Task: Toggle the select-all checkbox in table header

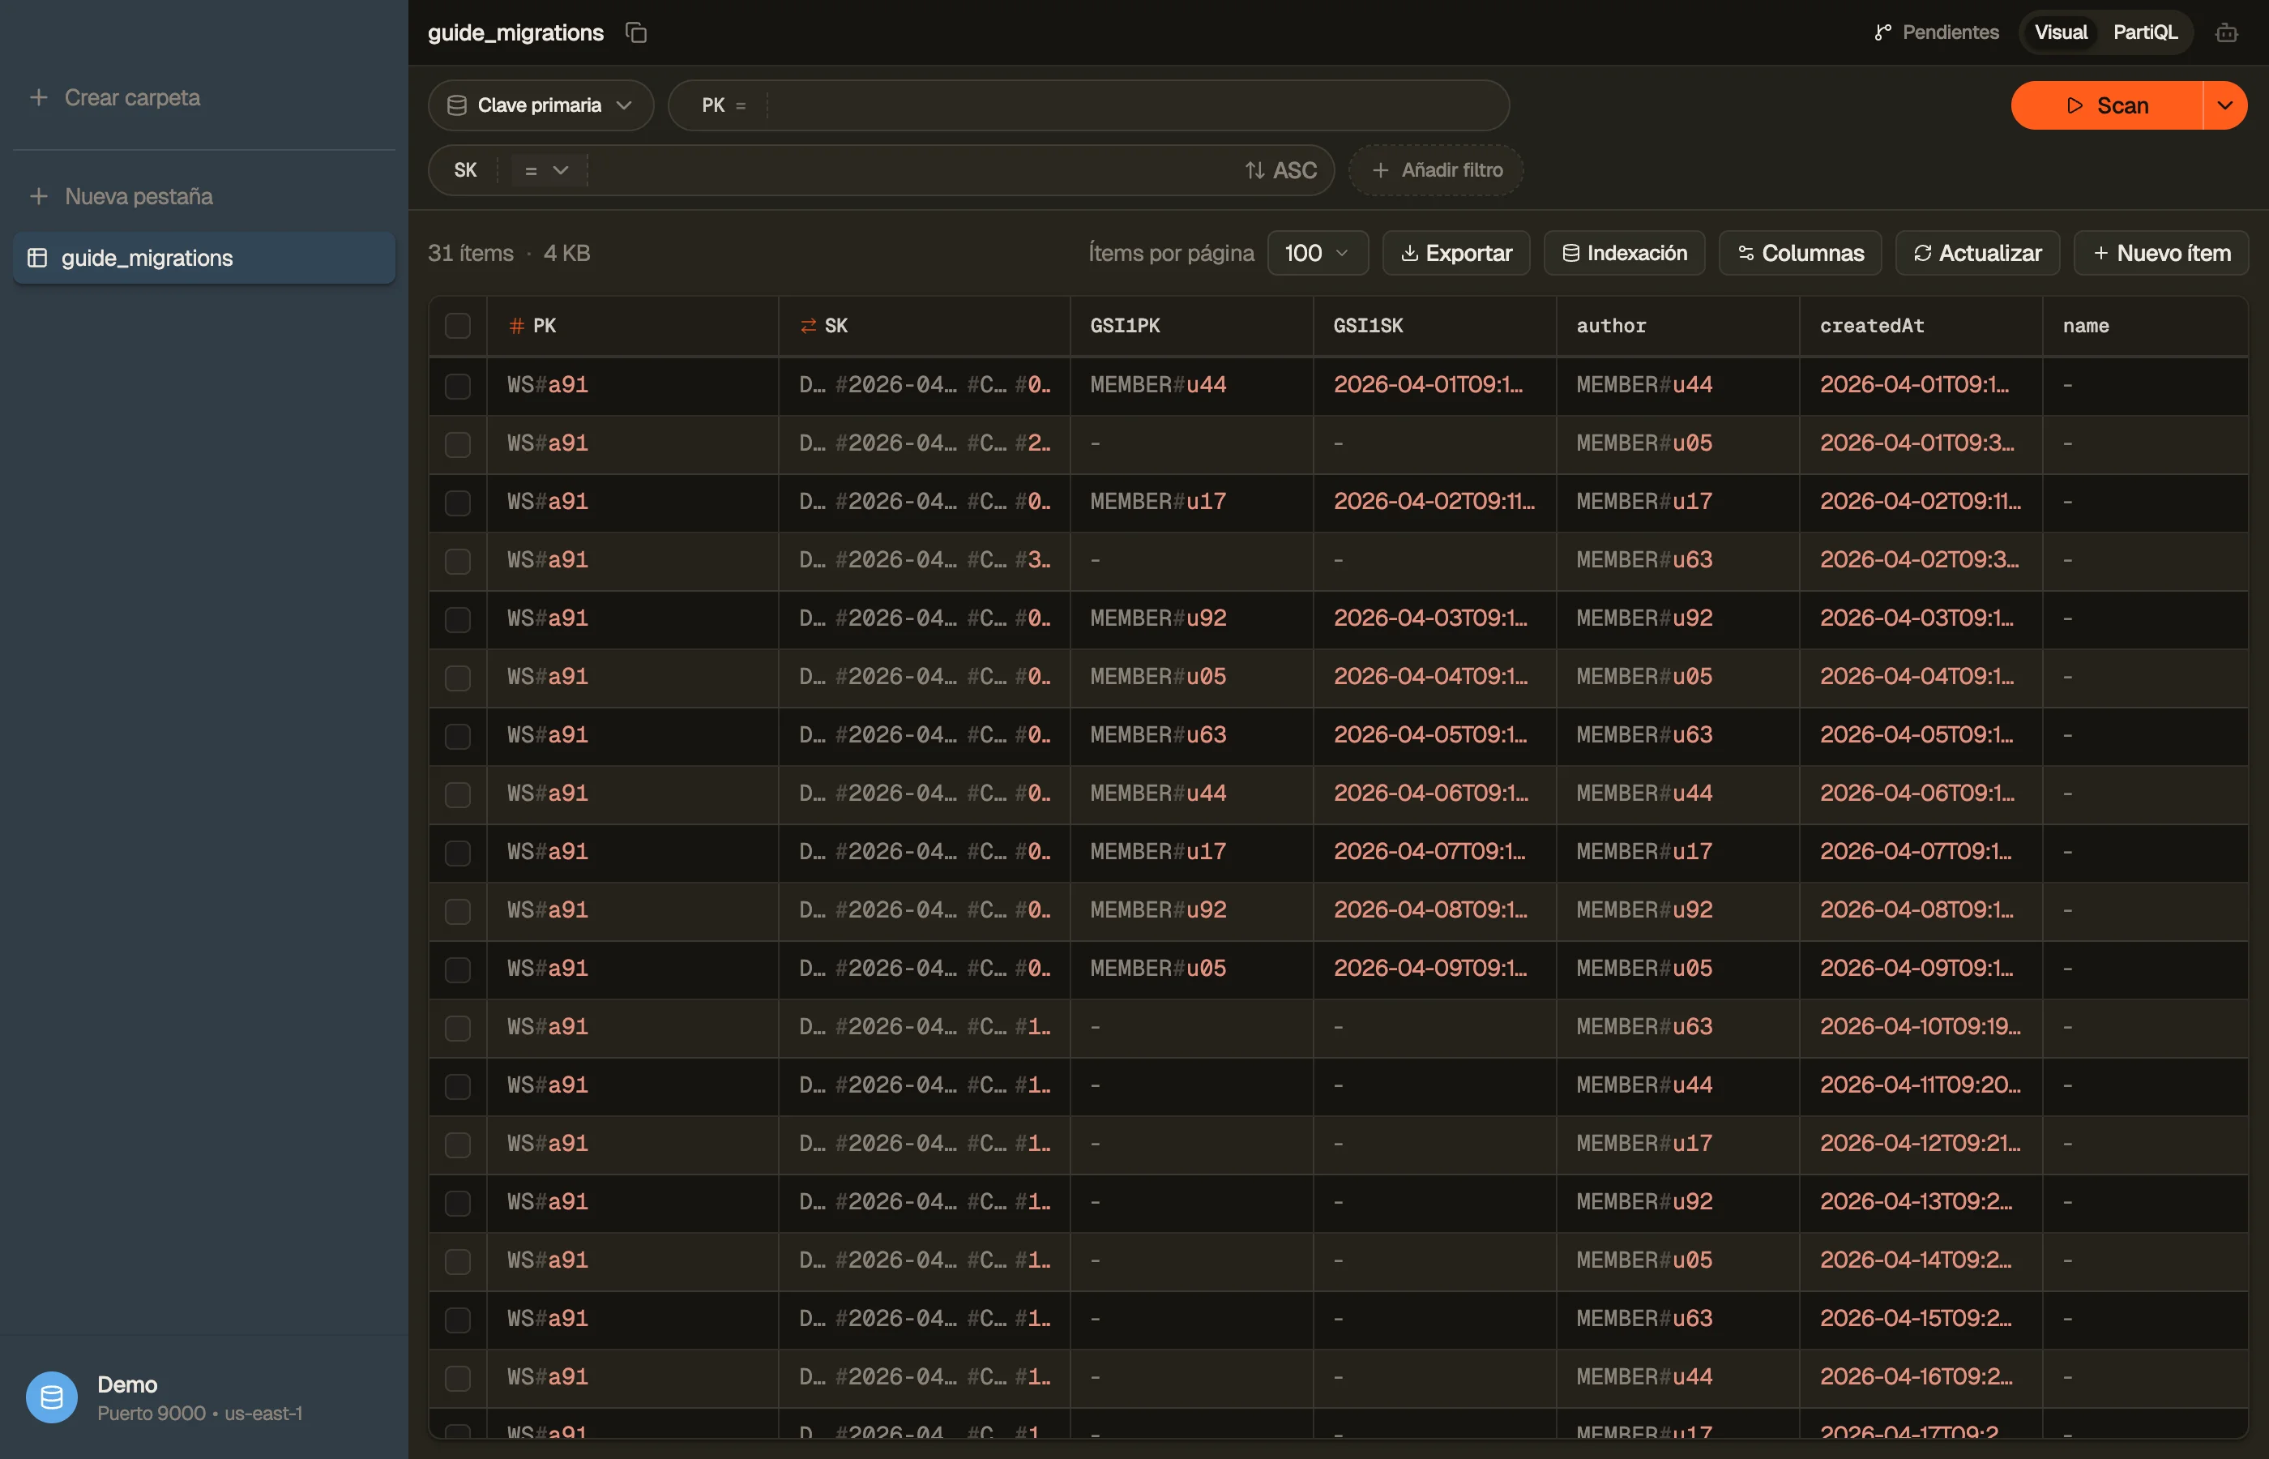Action: (457, 326)
